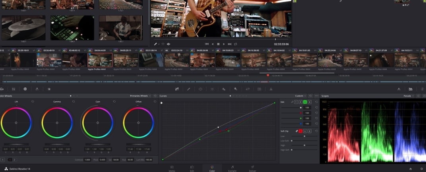This screenshot has height=172, width=426.
Task: Expand the Primaries Wheels dropdown
Action: coord(140,96)
